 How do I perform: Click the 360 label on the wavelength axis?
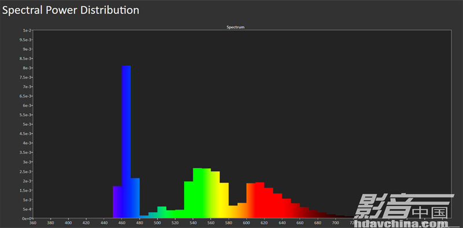pyautogui.click(x=33, y=223)
